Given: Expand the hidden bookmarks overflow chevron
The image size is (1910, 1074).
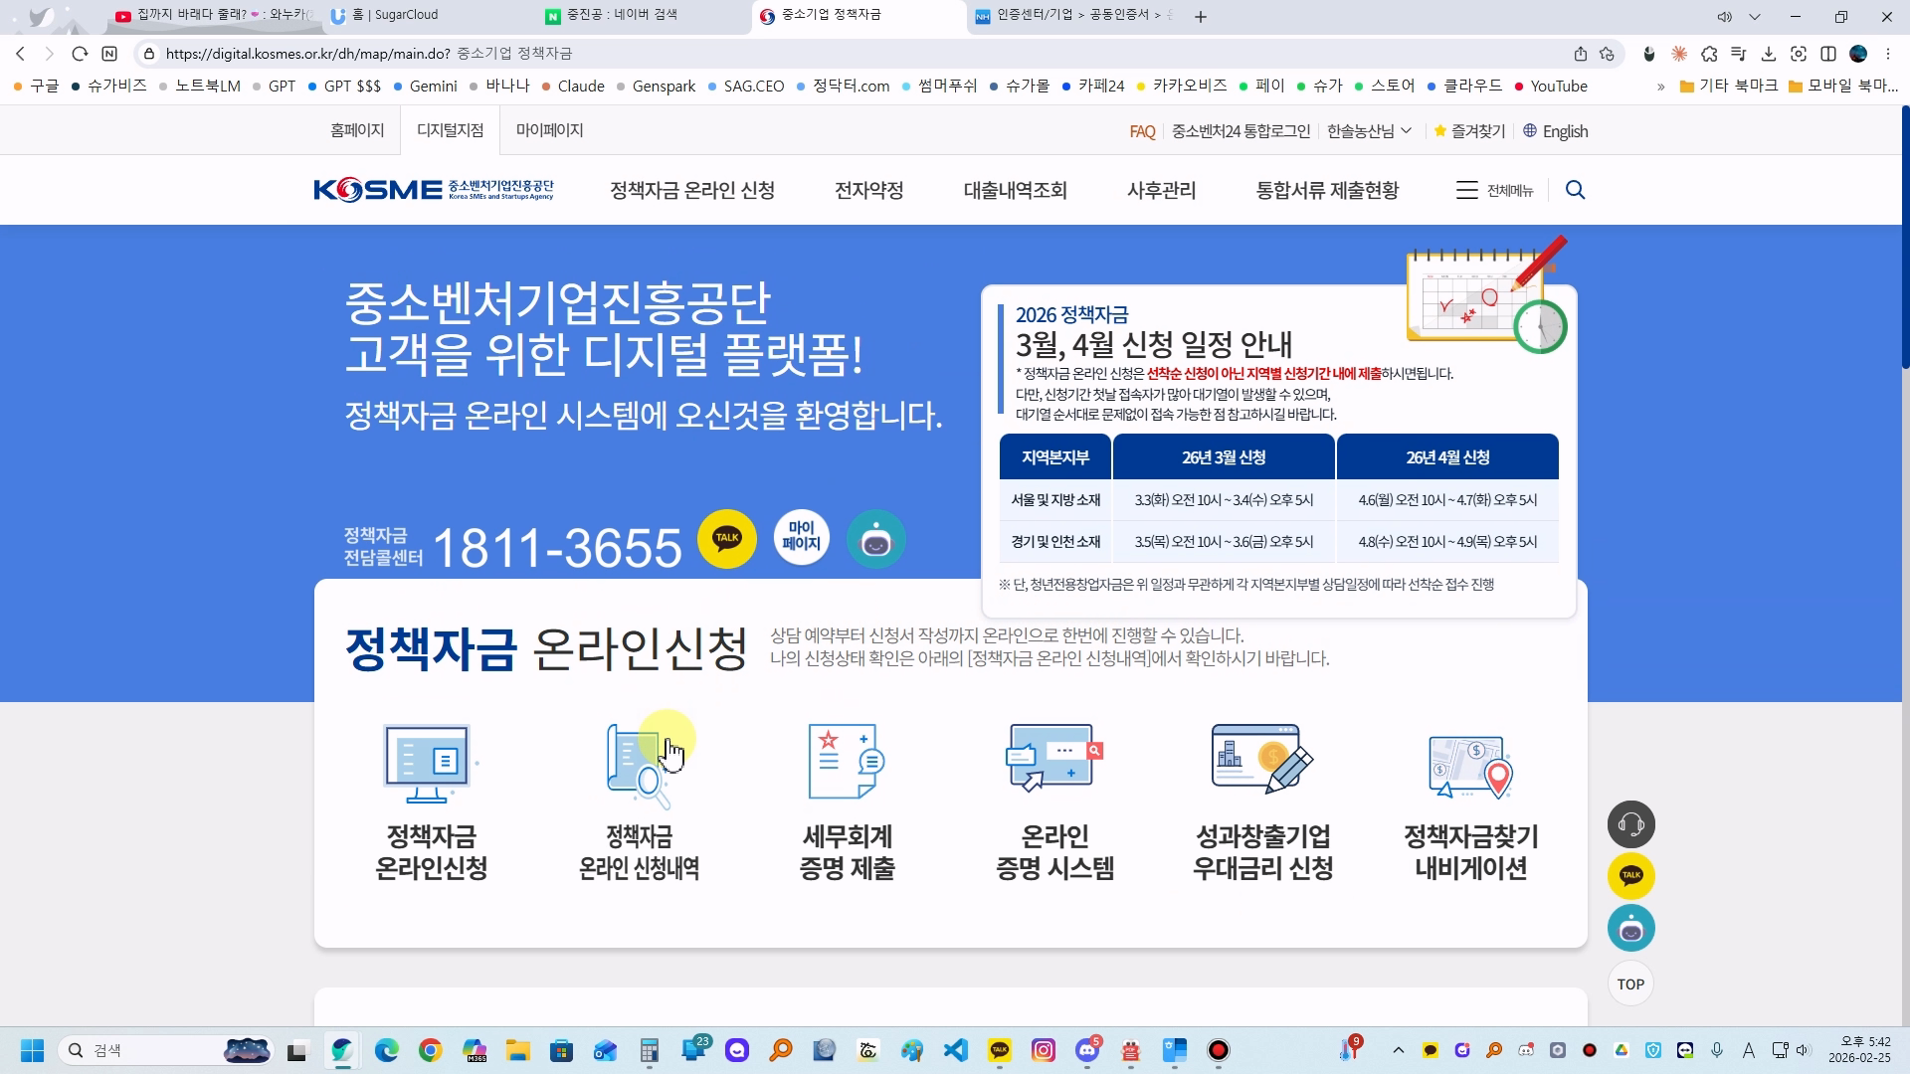Looking at the screenshot, I should pos(1660,87).
